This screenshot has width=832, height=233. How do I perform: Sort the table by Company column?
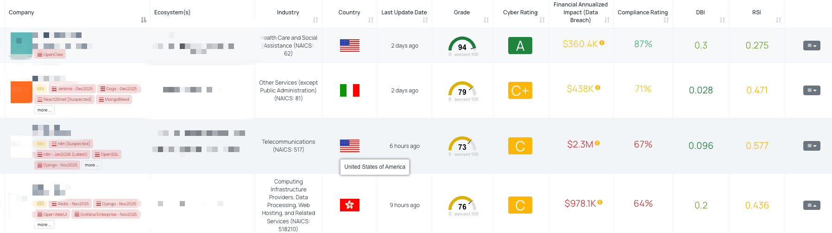(x=144, y=20)
